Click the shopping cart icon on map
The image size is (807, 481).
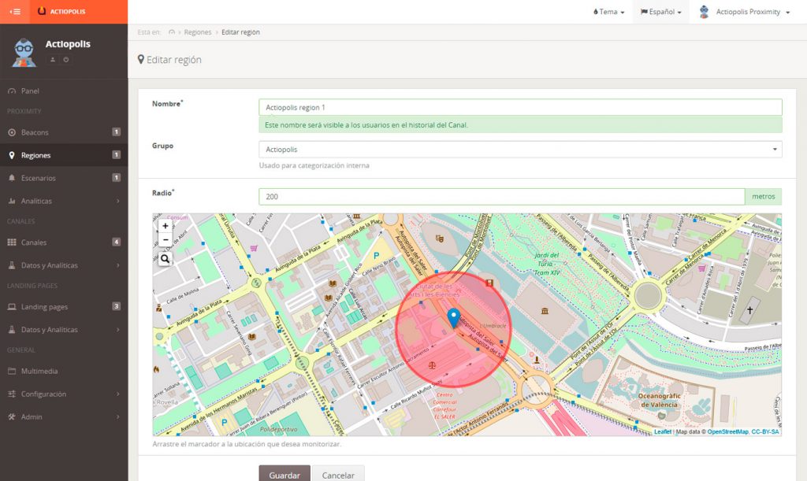tap(254, 248)
